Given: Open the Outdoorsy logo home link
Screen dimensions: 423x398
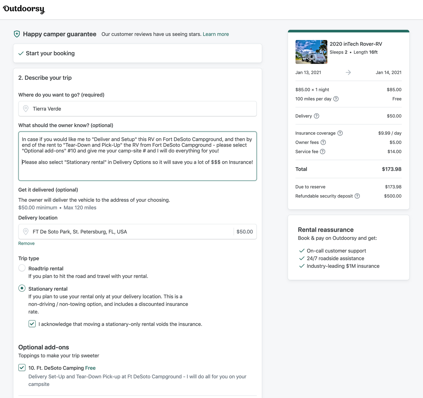Looking at the screenshot, I should click(24, 9).
